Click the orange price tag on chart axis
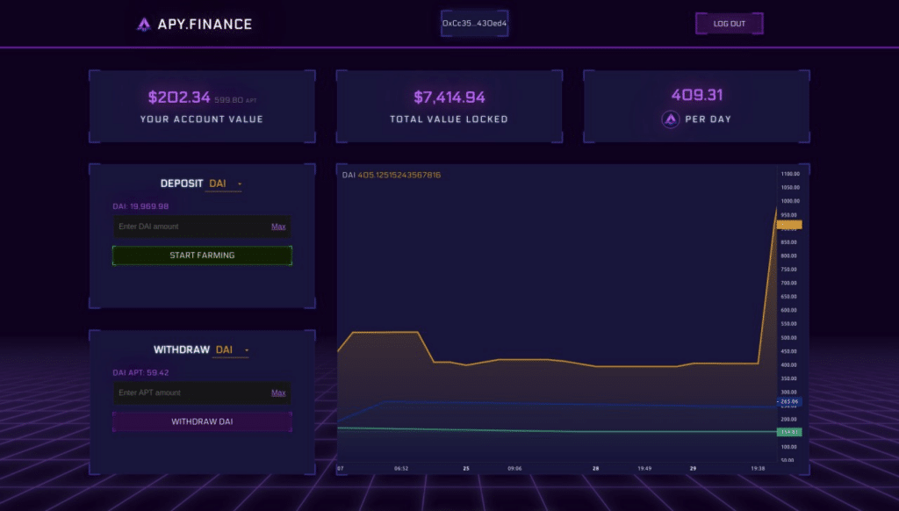The height and width of the screenshot is (511, 899). click(789, 225)
